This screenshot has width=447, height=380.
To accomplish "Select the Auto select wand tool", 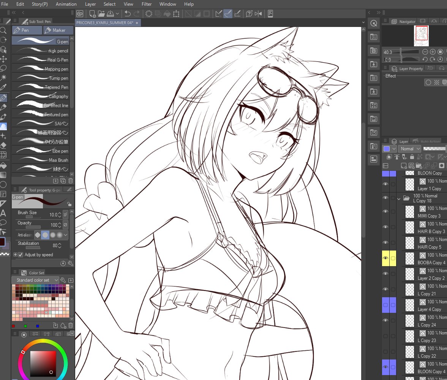I will pos(3,77).
